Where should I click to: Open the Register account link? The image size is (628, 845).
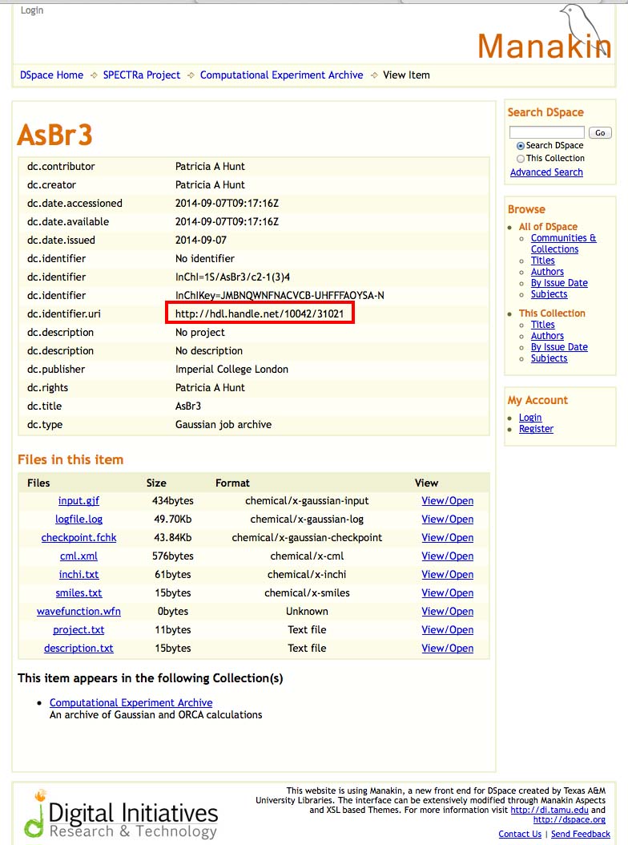pyautogui.click(x=536, y=429)
